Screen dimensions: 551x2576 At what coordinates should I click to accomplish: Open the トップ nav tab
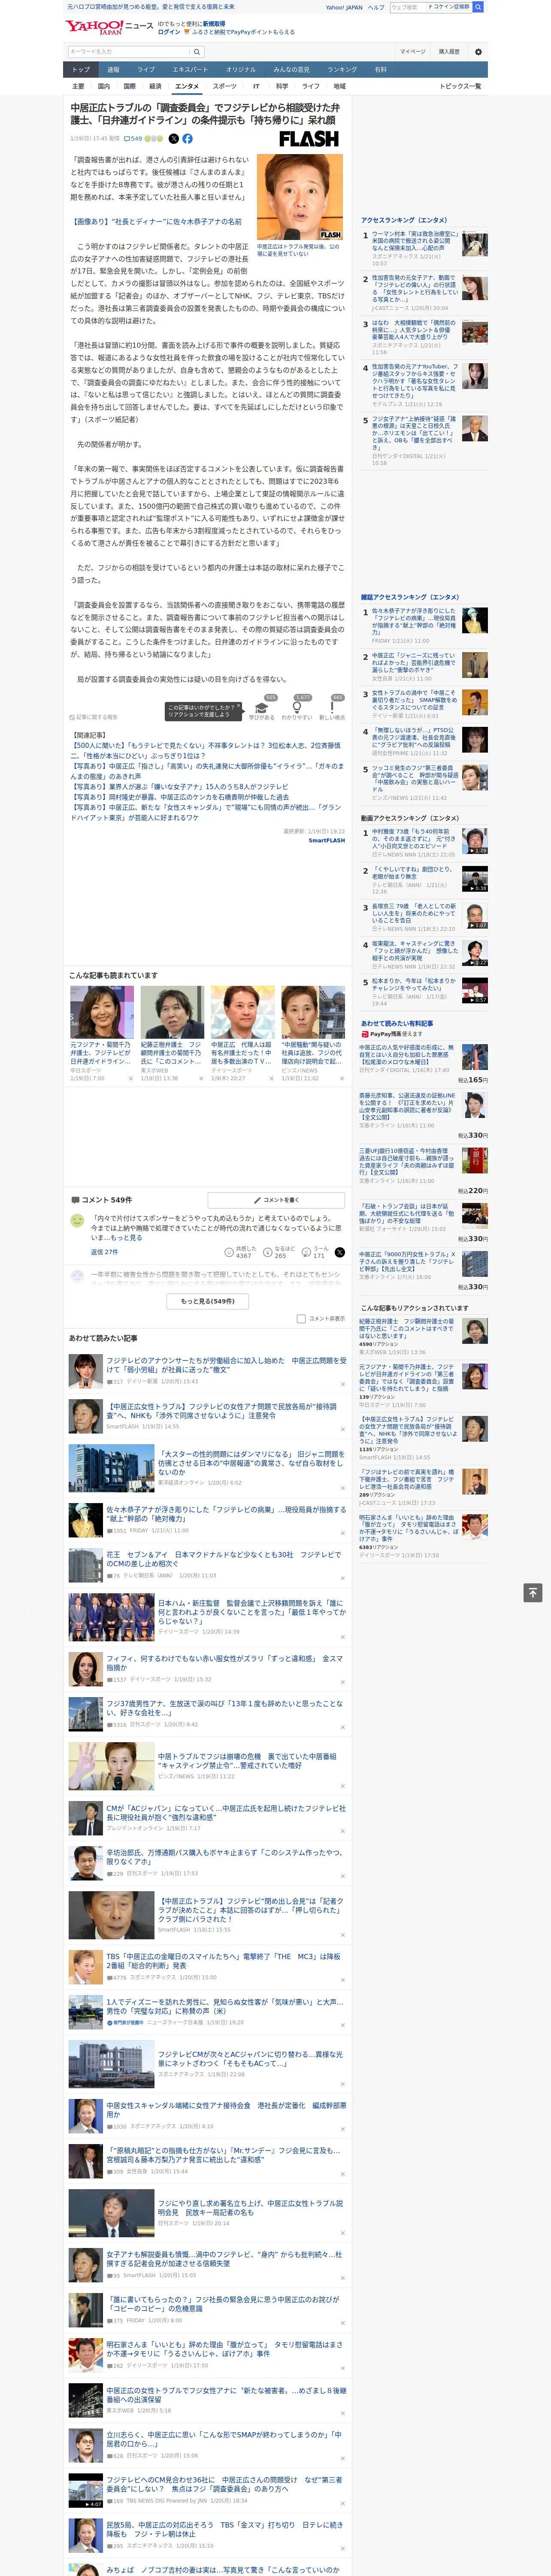(81, 70)
